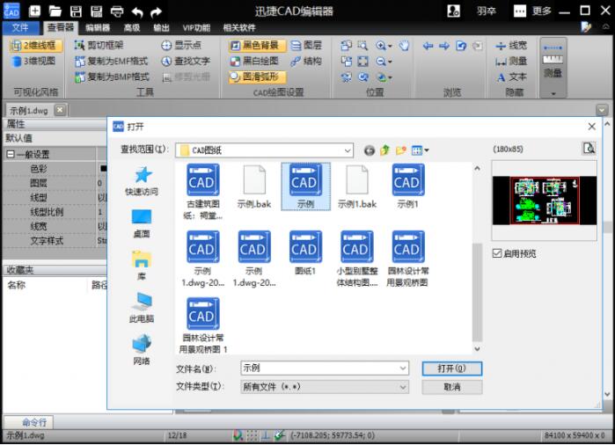Image resolution: width=615 pixels, height=445 pixels.
Task: Open 图层 panel button
Action: tap(307, 45)
